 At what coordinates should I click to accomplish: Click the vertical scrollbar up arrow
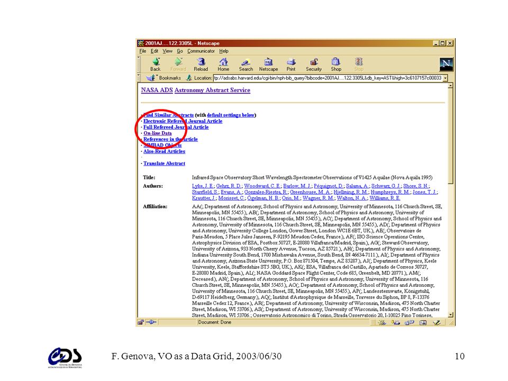[450, 86]
